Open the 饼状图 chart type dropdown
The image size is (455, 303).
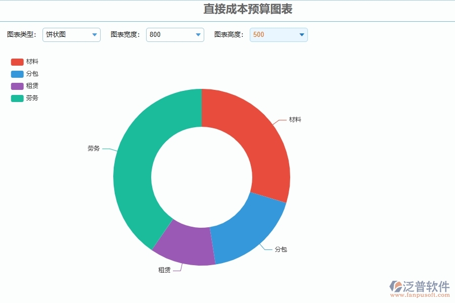[71, 35]
